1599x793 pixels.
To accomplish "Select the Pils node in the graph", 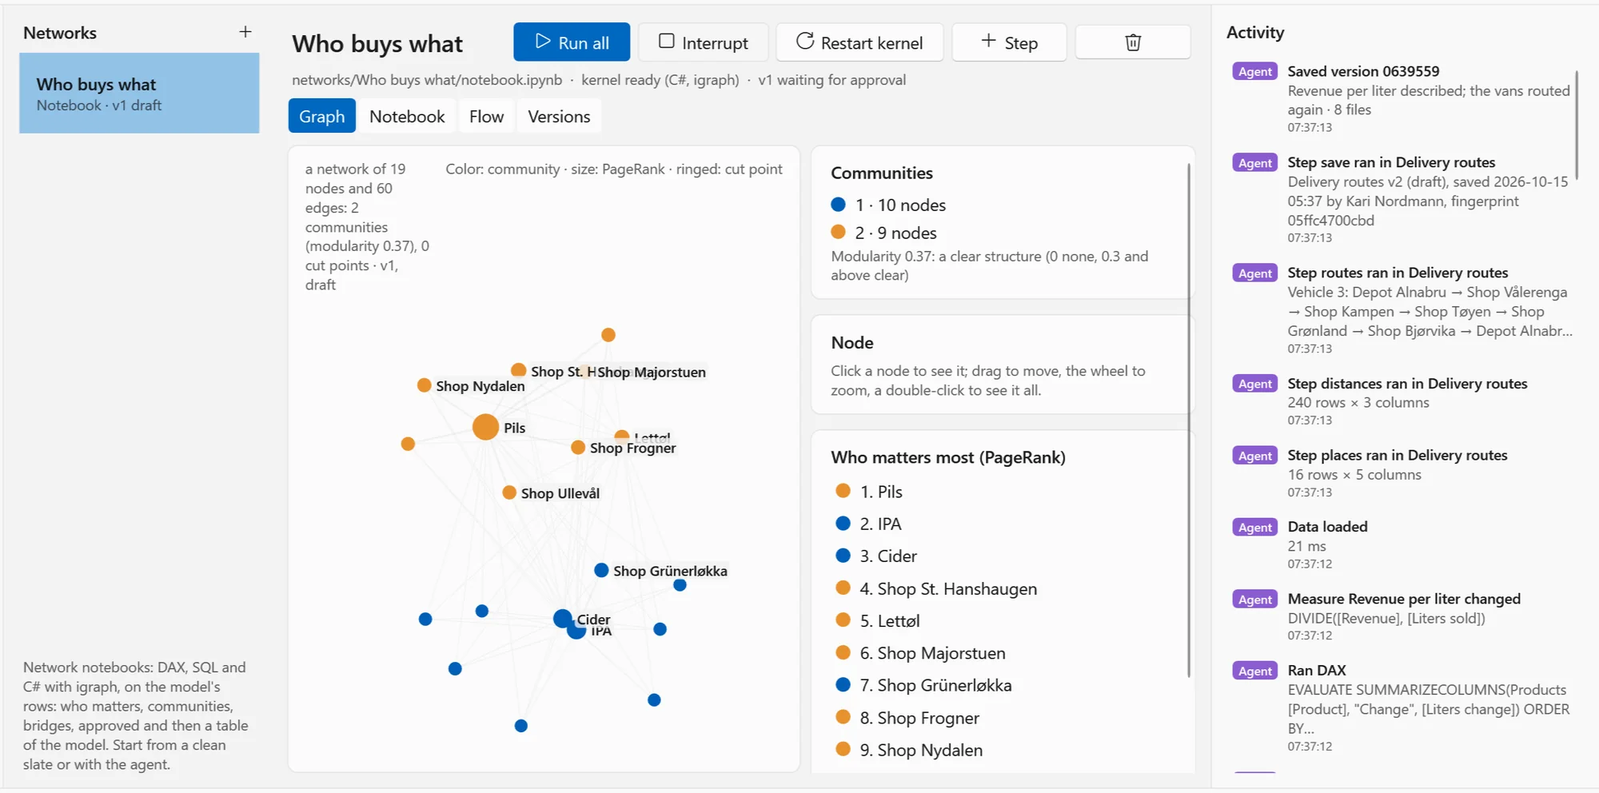I will tap(485, 427).
